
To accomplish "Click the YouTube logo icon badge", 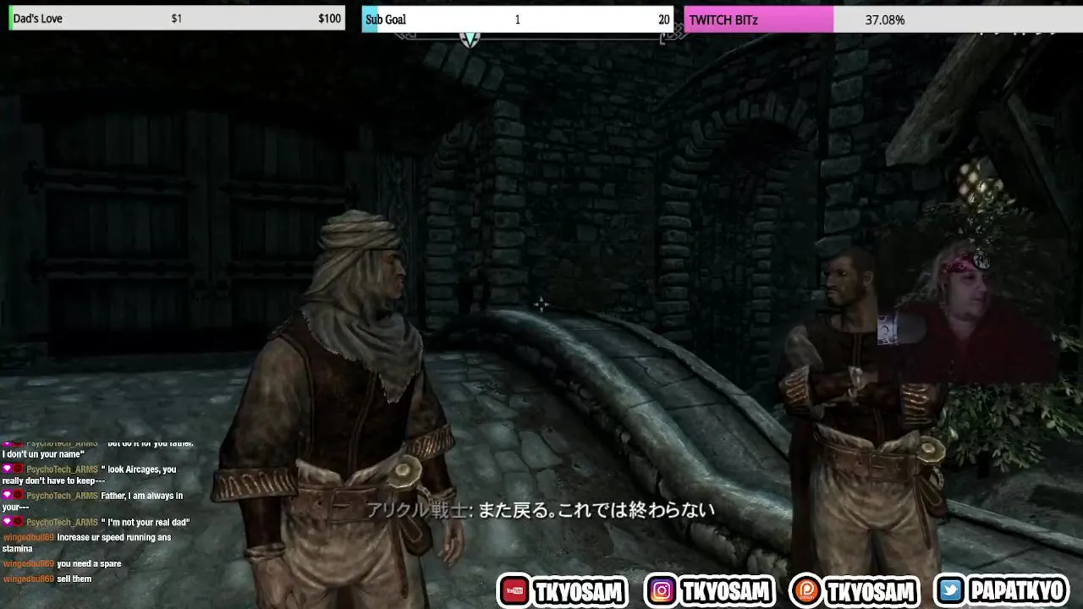I will (x=514, y=590).
